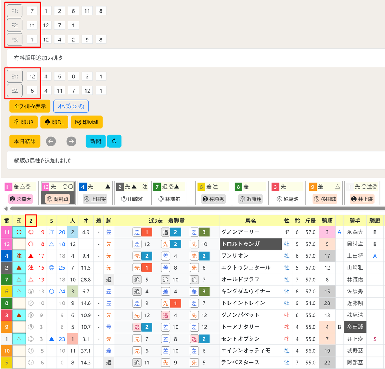Image resolution: width=385 pixels, height=369 pixels.
Task: Toggle mark cell for horse 11 (circle)
Action: pos(19,232)
